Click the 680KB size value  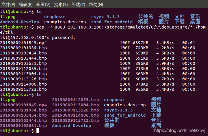coord(142,79)
